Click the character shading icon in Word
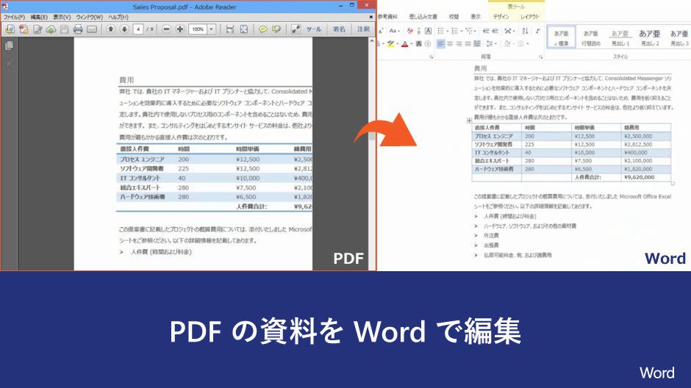This screenshot has width=691, height=388. point(419,43)
